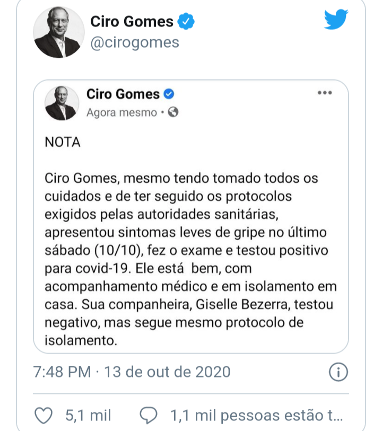Click the "Agora mesmo" timestamp
This screenshot has width=382, height=431.
click(121, 112)
